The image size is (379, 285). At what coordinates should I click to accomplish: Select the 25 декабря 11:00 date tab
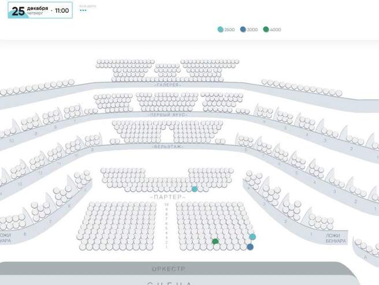click(x=40, y=10)
